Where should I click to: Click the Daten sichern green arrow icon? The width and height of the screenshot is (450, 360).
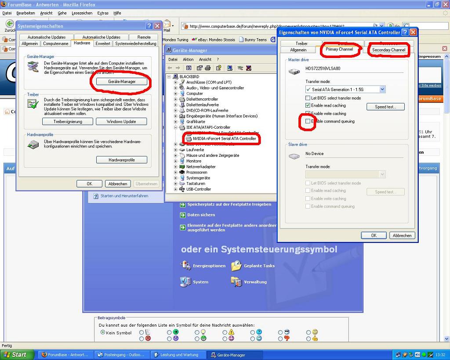coord(183,215)
